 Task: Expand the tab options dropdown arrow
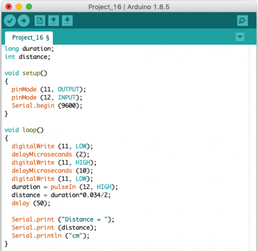click(x=240, y=37)
